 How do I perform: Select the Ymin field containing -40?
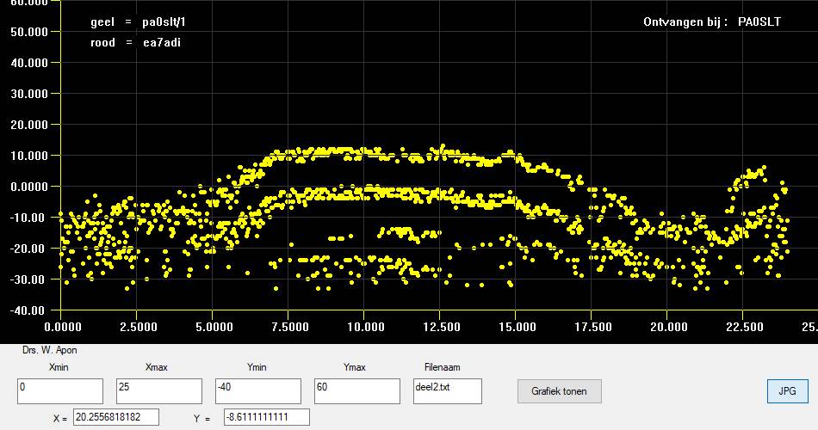click(x=258, y=391)
